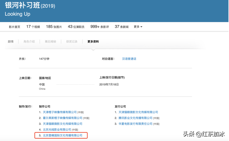The width and height of the screenshot is (229, 141).
Task: Open the 999+ 条影评 tab
Action: point(100,27)
